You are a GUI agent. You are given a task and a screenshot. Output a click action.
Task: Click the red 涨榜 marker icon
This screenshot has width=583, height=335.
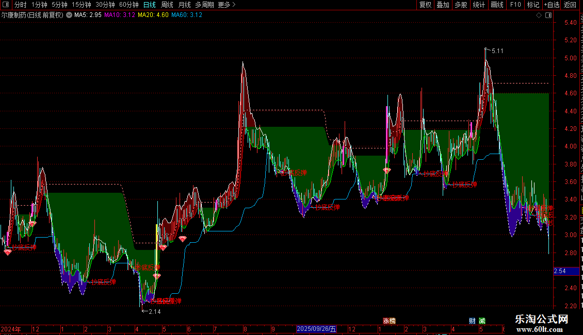(390, 321)
